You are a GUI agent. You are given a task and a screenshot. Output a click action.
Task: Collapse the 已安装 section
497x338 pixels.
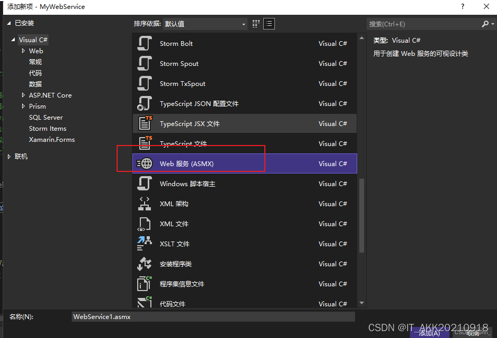9,23
